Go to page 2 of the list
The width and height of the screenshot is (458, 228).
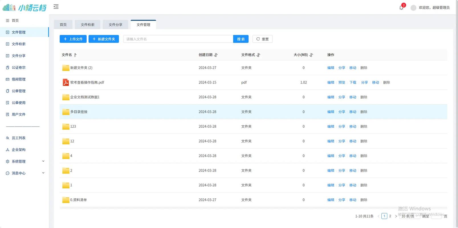coord(390,216)
